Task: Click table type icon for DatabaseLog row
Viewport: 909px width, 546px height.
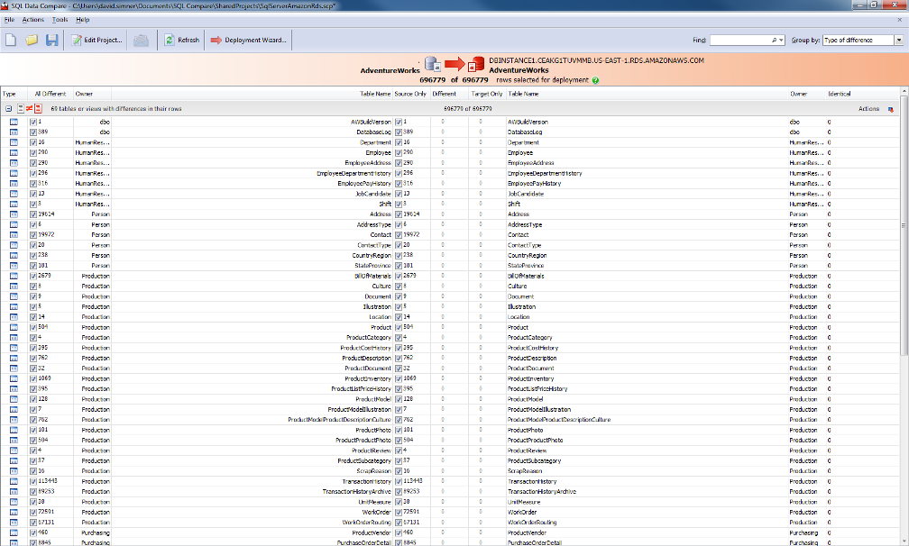Action: [x=14, y=132]
